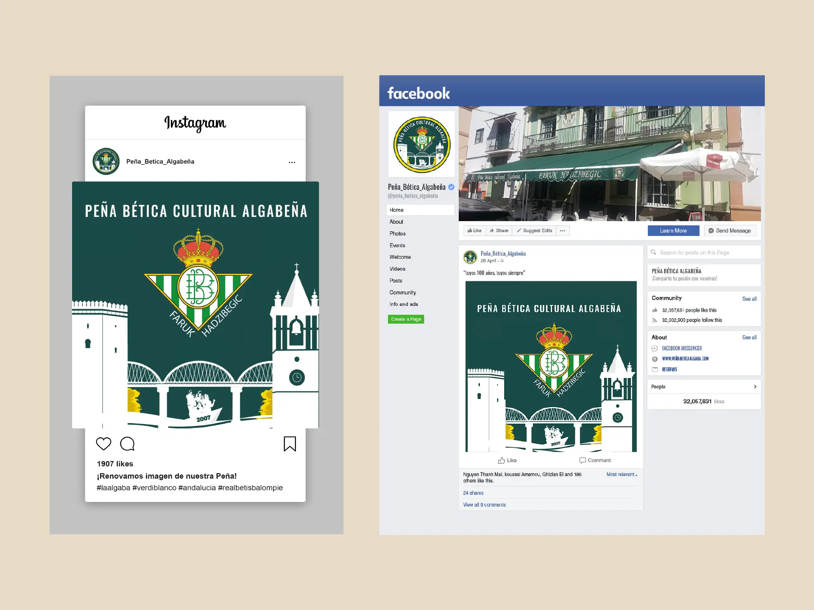Click the blue Learn More button
The image size is (814, 610).
[673, 230]
